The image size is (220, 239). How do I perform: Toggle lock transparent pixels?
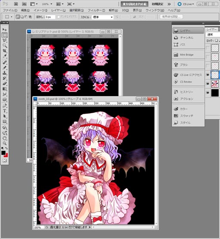tap(217, 40)
